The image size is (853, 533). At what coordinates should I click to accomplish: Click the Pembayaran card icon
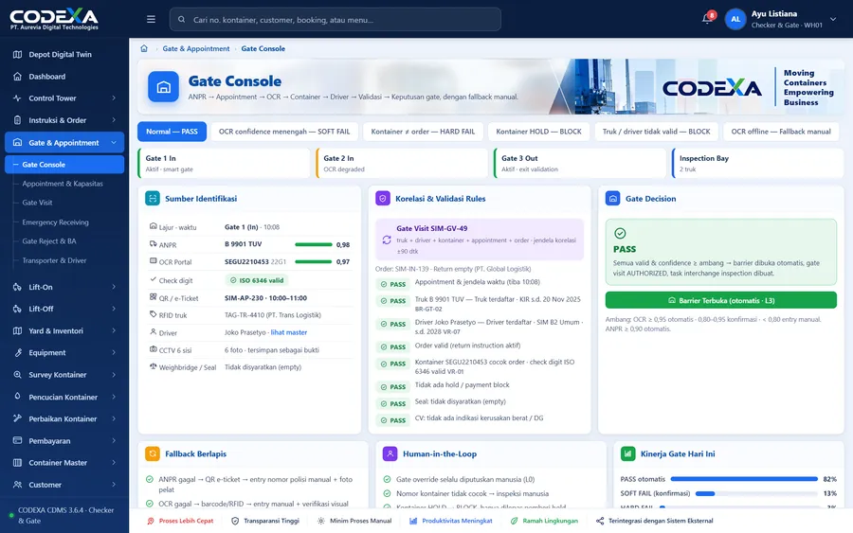point(17,440)
